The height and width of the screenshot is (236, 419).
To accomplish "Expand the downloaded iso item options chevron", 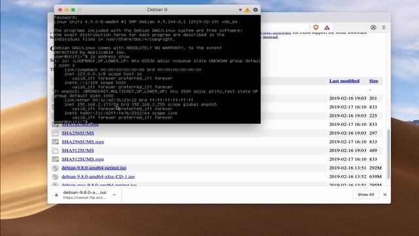I will pyautogui.click(x=115, y=195).
